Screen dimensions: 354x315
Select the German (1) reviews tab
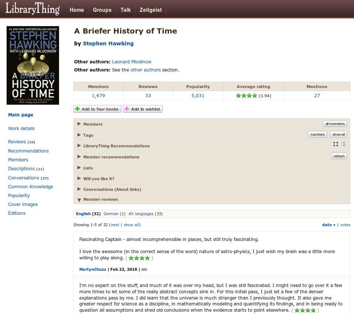(x=114, y=214)
